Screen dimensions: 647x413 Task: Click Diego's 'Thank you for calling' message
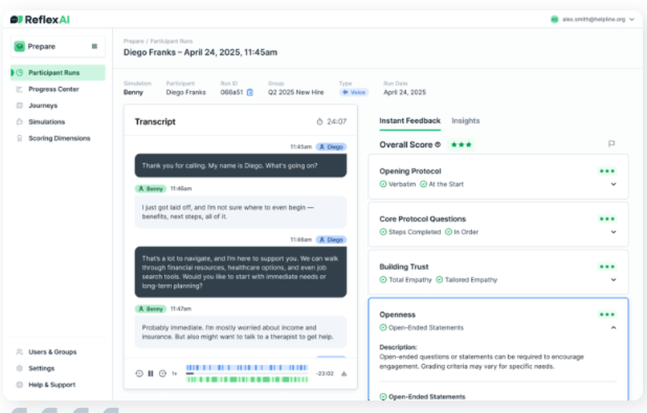tap(241, 165)
